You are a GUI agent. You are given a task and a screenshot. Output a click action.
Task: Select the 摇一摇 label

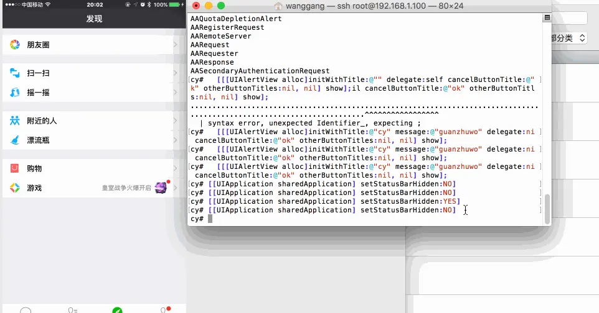point(38,93)
